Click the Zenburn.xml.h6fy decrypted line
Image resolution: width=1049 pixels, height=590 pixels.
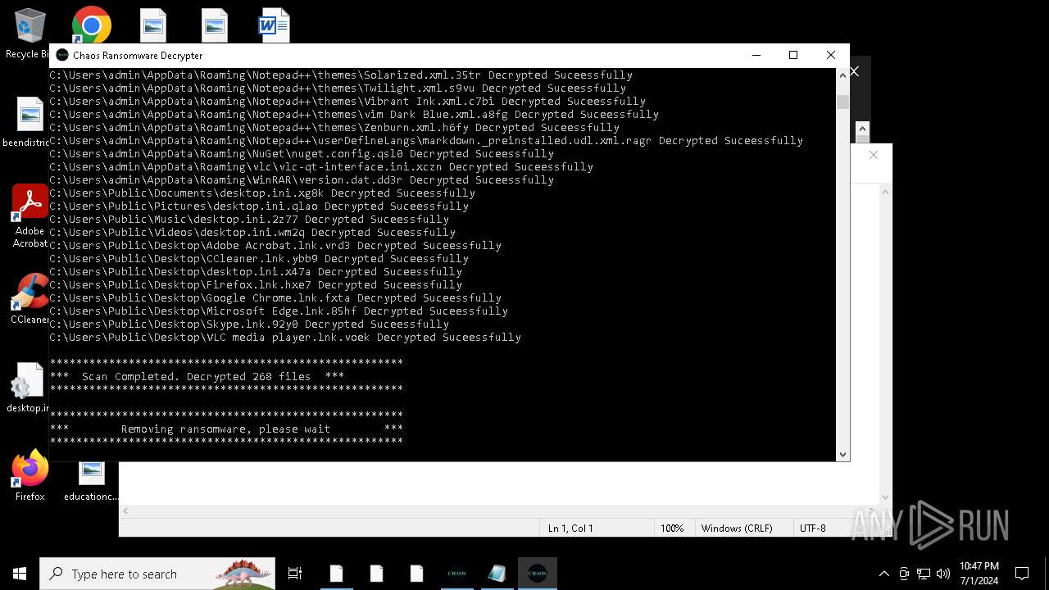[334, 128]
